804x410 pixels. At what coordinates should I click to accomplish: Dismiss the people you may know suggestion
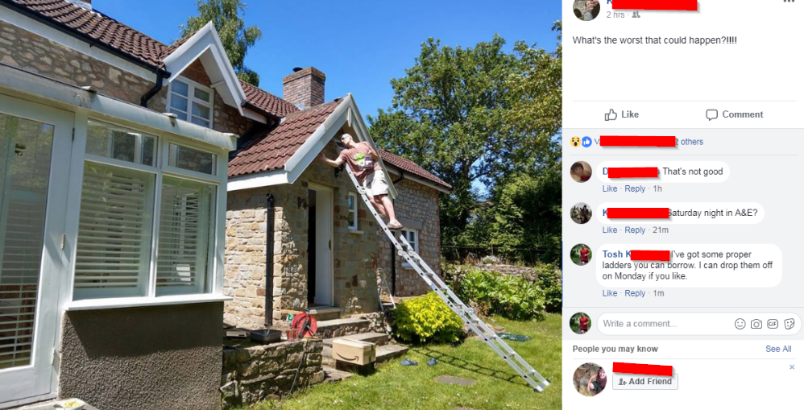click(792, 367)
